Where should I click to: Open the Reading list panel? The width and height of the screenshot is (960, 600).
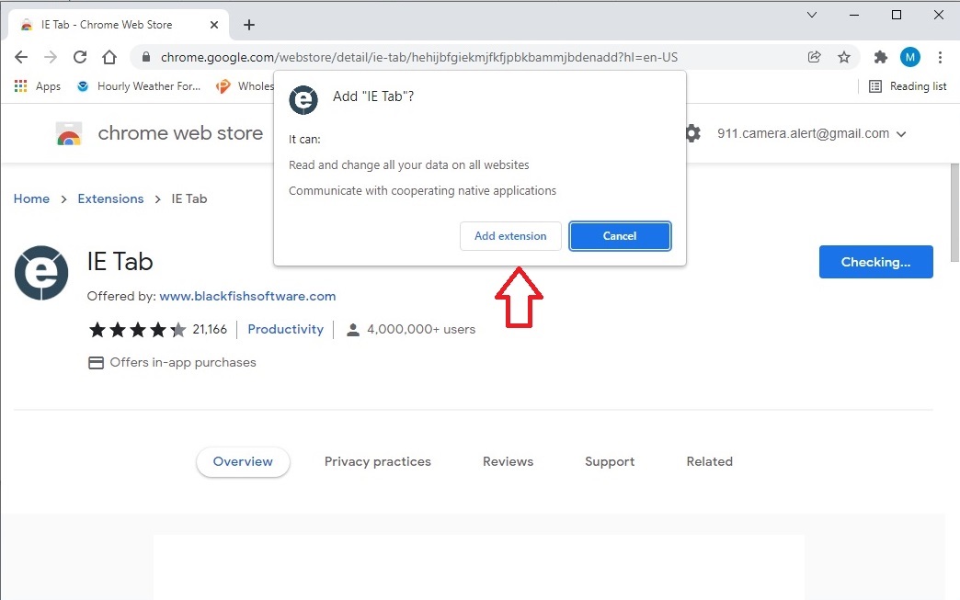908,86
